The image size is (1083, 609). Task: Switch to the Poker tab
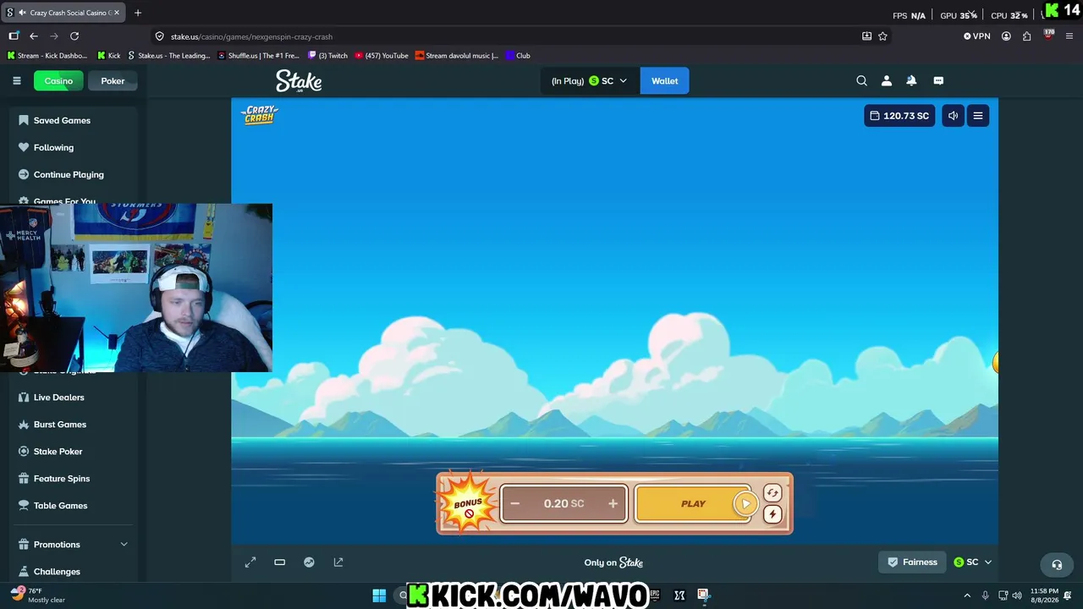click(x=113, y=81)
